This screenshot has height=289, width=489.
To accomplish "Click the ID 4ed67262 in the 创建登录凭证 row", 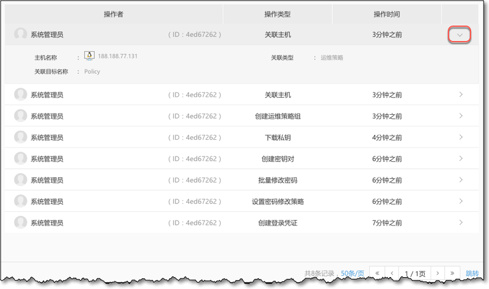I will pyautogui.click(x=194, y=223).
